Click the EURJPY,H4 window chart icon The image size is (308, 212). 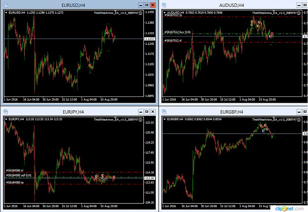[6, 112]
